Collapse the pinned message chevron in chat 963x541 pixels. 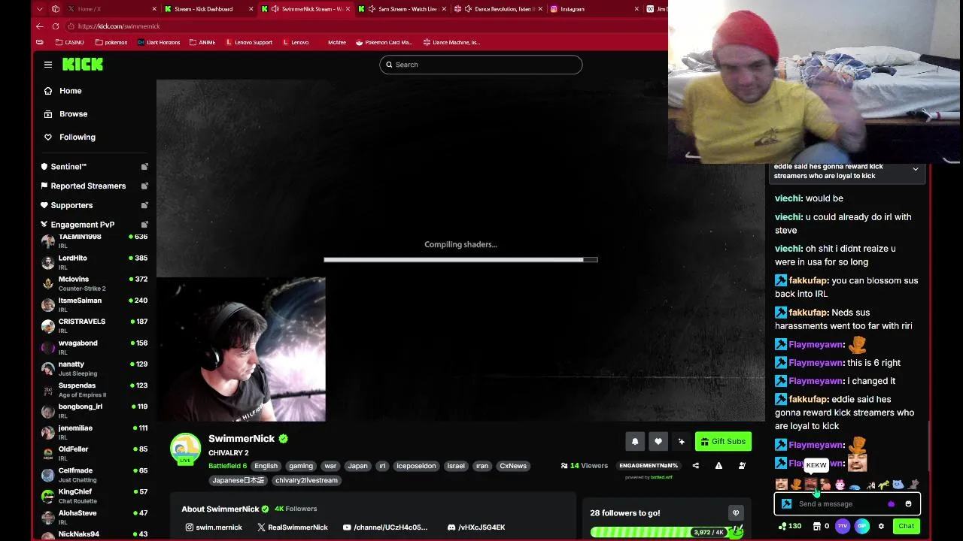point(916,170)
